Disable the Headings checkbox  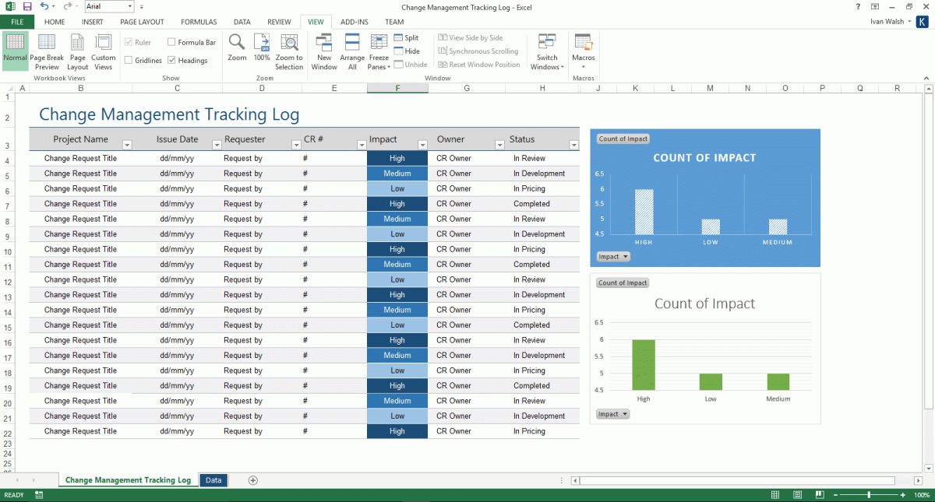(x=171, y=60)
